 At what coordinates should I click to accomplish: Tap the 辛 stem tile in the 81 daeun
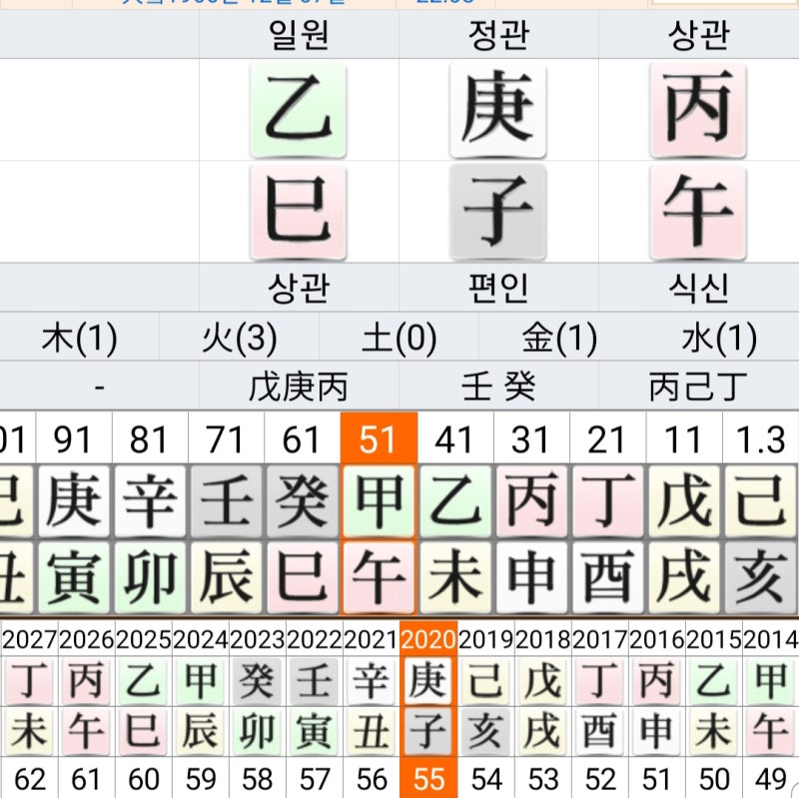click(150, 501)
